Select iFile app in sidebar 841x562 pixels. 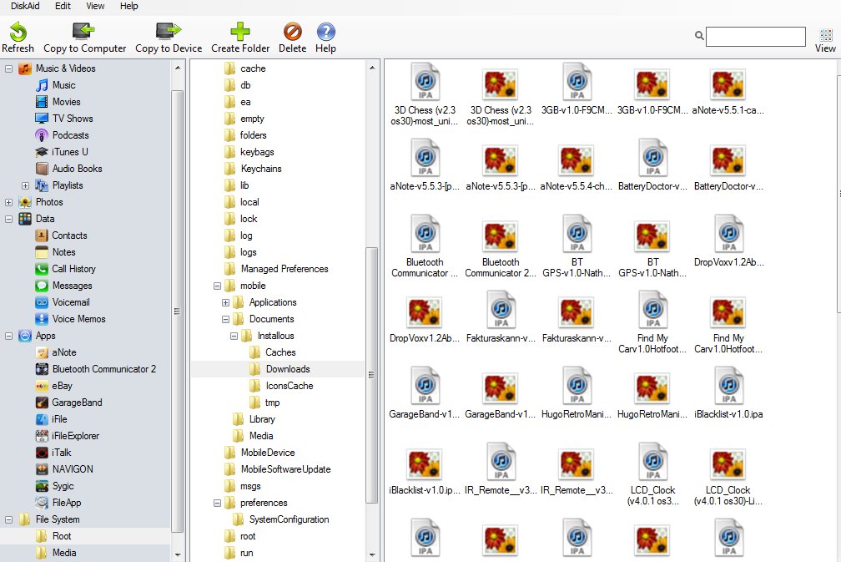tap(59, 418)
